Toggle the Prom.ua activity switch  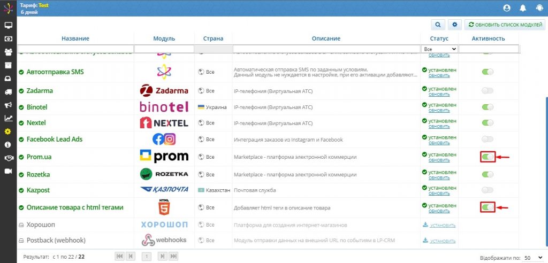[488, 157]
